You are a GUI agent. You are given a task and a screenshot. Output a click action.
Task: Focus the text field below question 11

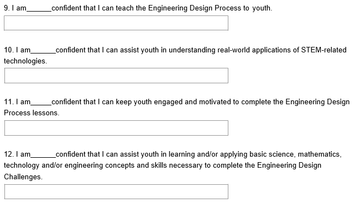(x=116, y=128)
